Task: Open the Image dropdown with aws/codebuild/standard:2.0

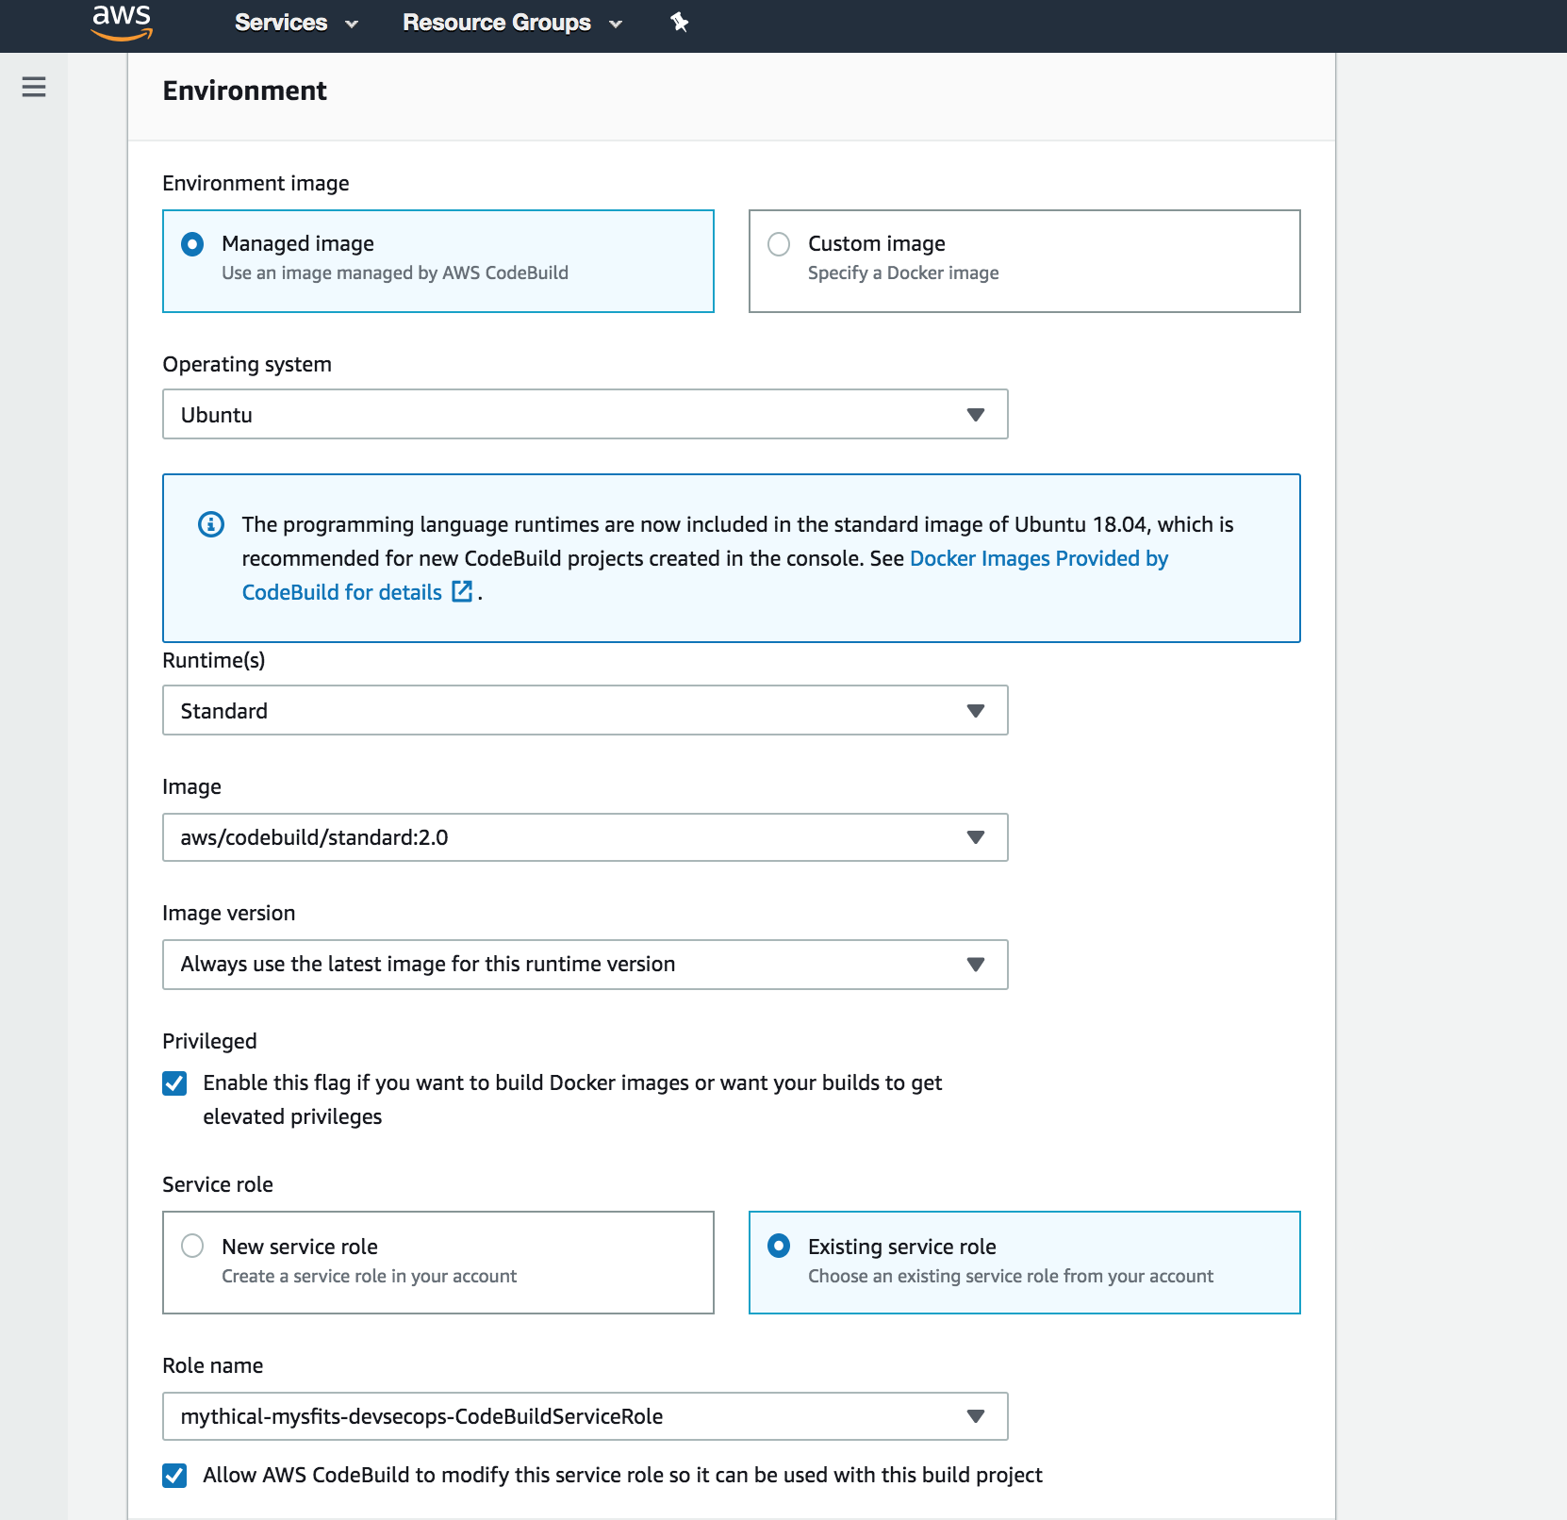Action: (x=586, y=837)
